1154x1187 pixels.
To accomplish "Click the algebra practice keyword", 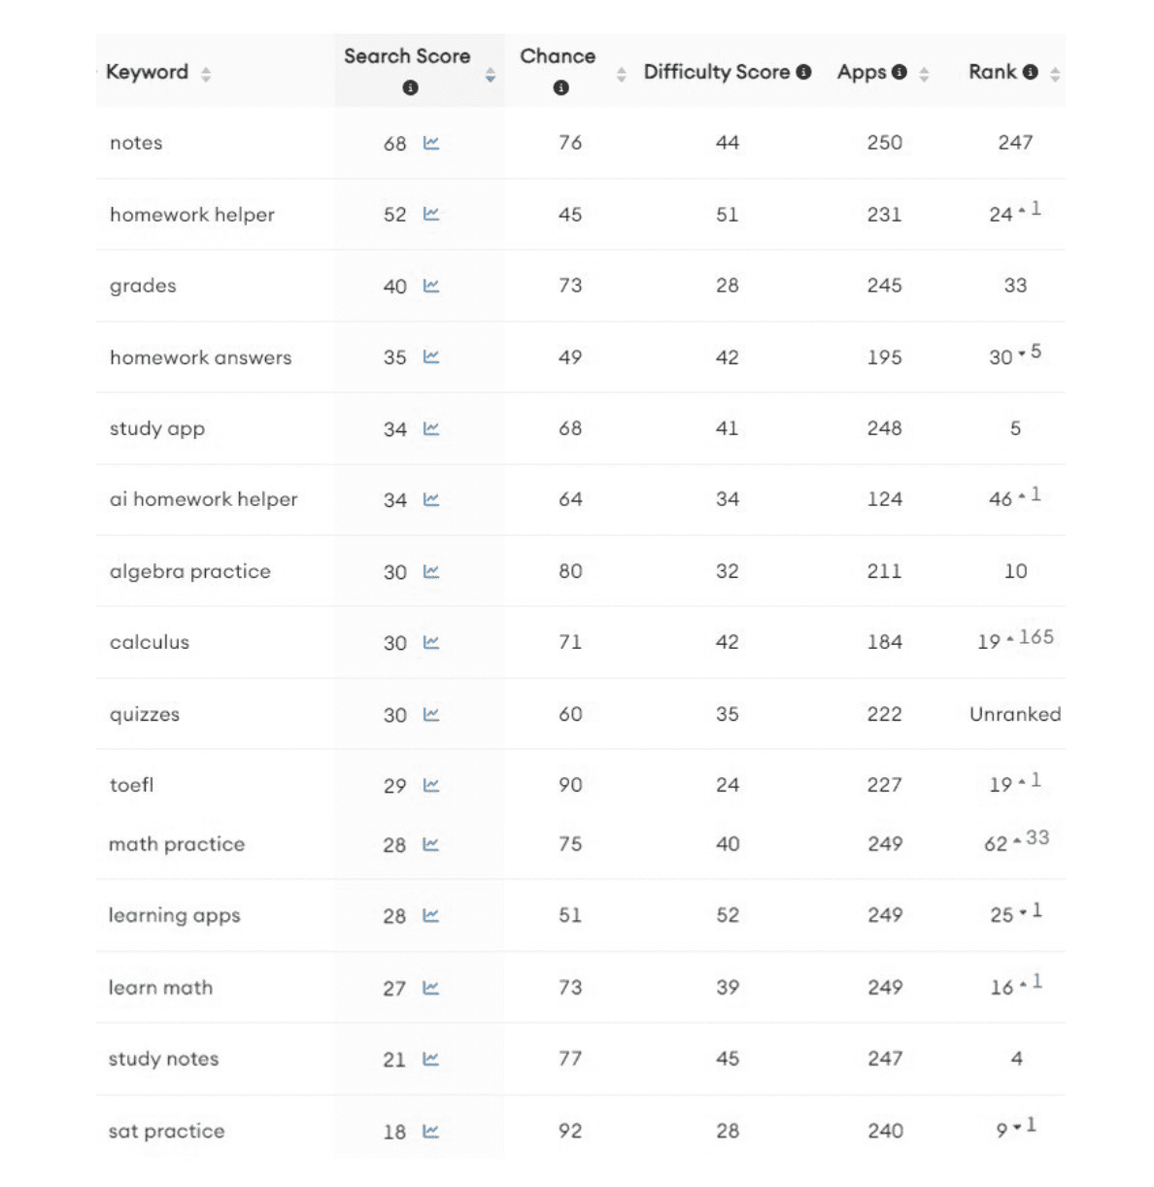I will point(190,571).
